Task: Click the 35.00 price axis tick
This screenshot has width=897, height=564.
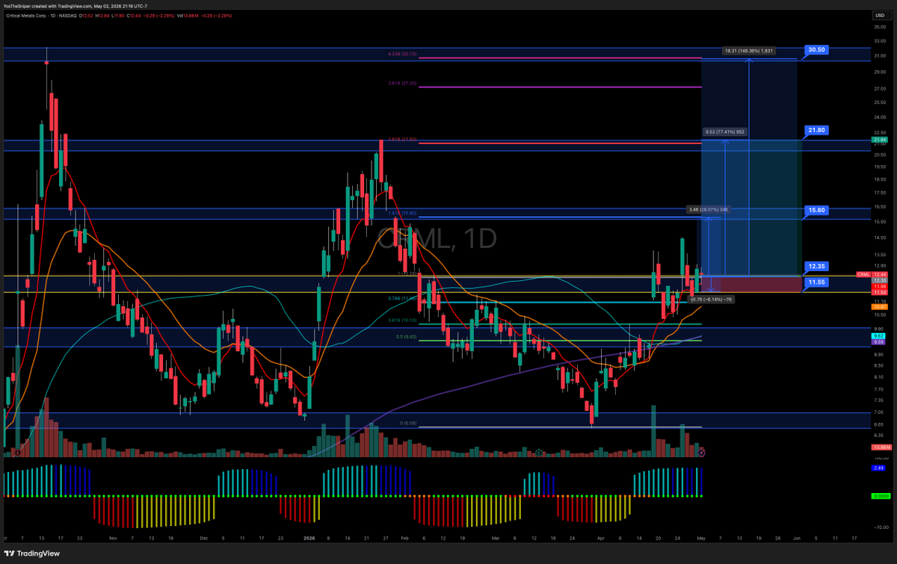Action: click(879, 26)
